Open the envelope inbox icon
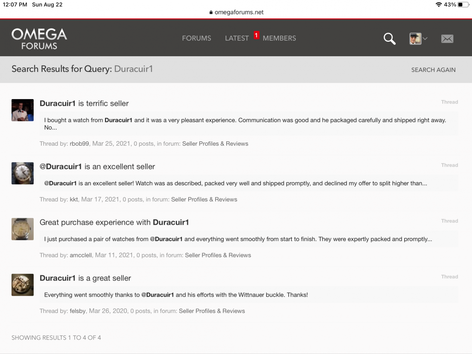The height and width of the screenshot is (354, 472). coord(447,39)
